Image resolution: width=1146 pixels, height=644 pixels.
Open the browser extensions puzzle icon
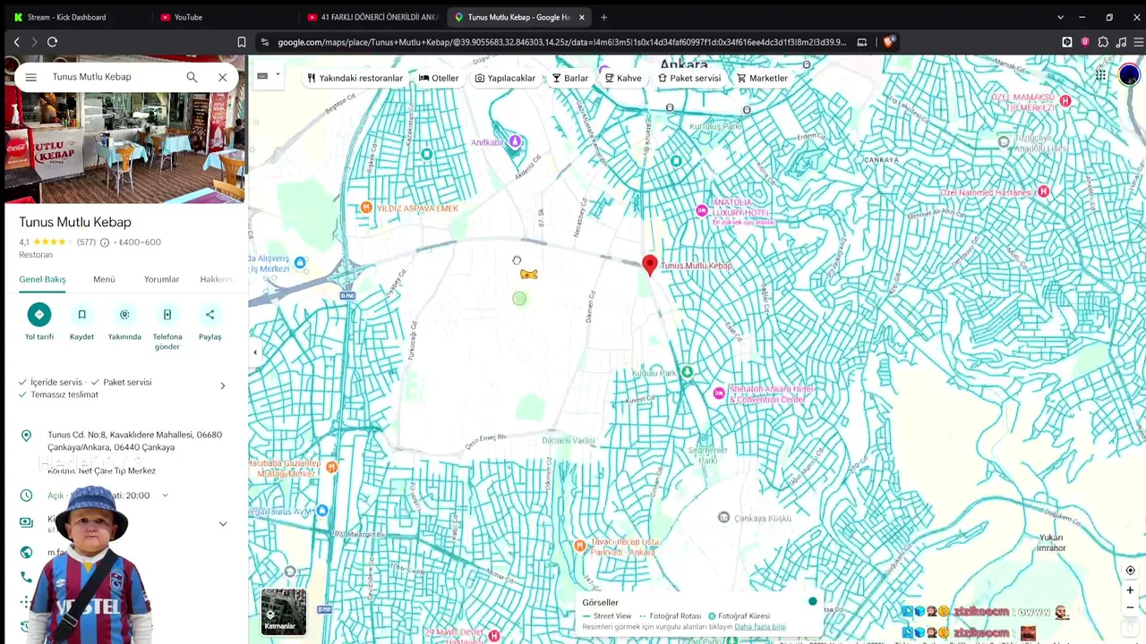(1103, 42)
